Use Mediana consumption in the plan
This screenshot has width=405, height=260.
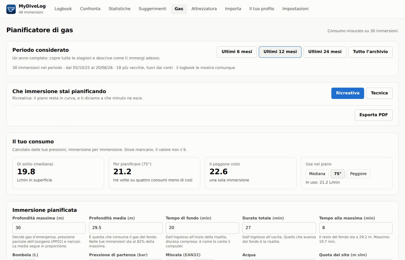pyautogui.click(x=317, y=174)
